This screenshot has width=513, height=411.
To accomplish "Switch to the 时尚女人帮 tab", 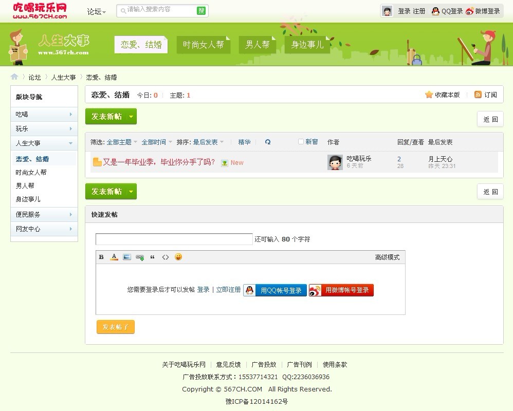I will point(203,45).
